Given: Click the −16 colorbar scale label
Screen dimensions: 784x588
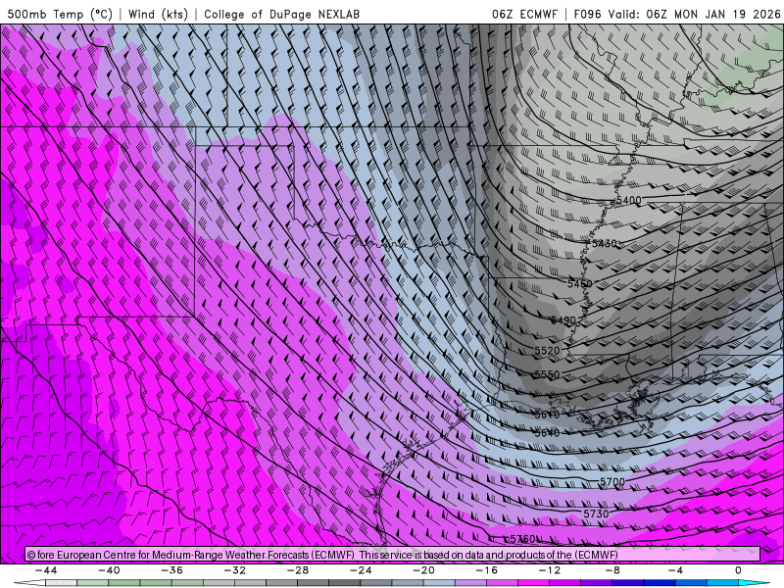Looking at the screenshot, I should (486, 570).
